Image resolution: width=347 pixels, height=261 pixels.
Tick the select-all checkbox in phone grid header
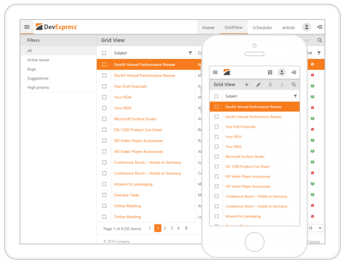pyautogui.click(x=216, y=96)
